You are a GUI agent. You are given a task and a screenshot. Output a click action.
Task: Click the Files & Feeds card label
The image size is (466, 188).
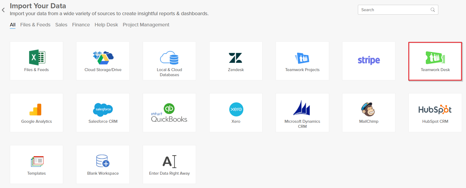tap(36, 70)
